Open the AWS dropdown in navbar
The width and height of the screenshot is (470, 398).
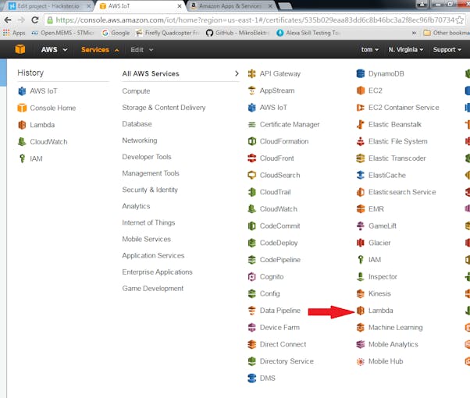pyautogui.click(x=54, y=49)
